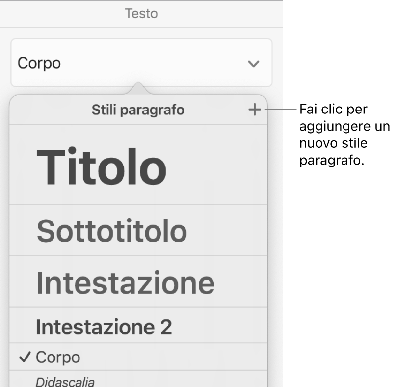Click the callout line next to plus
Screen dimensions: 397x387
[x=280, y=110]
